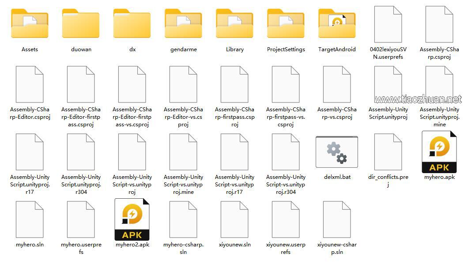Click Assembly-CSharp-vs.csproj file icon
Image resolution: width=464 pixels, height=276 pixels.
(337, 84)
